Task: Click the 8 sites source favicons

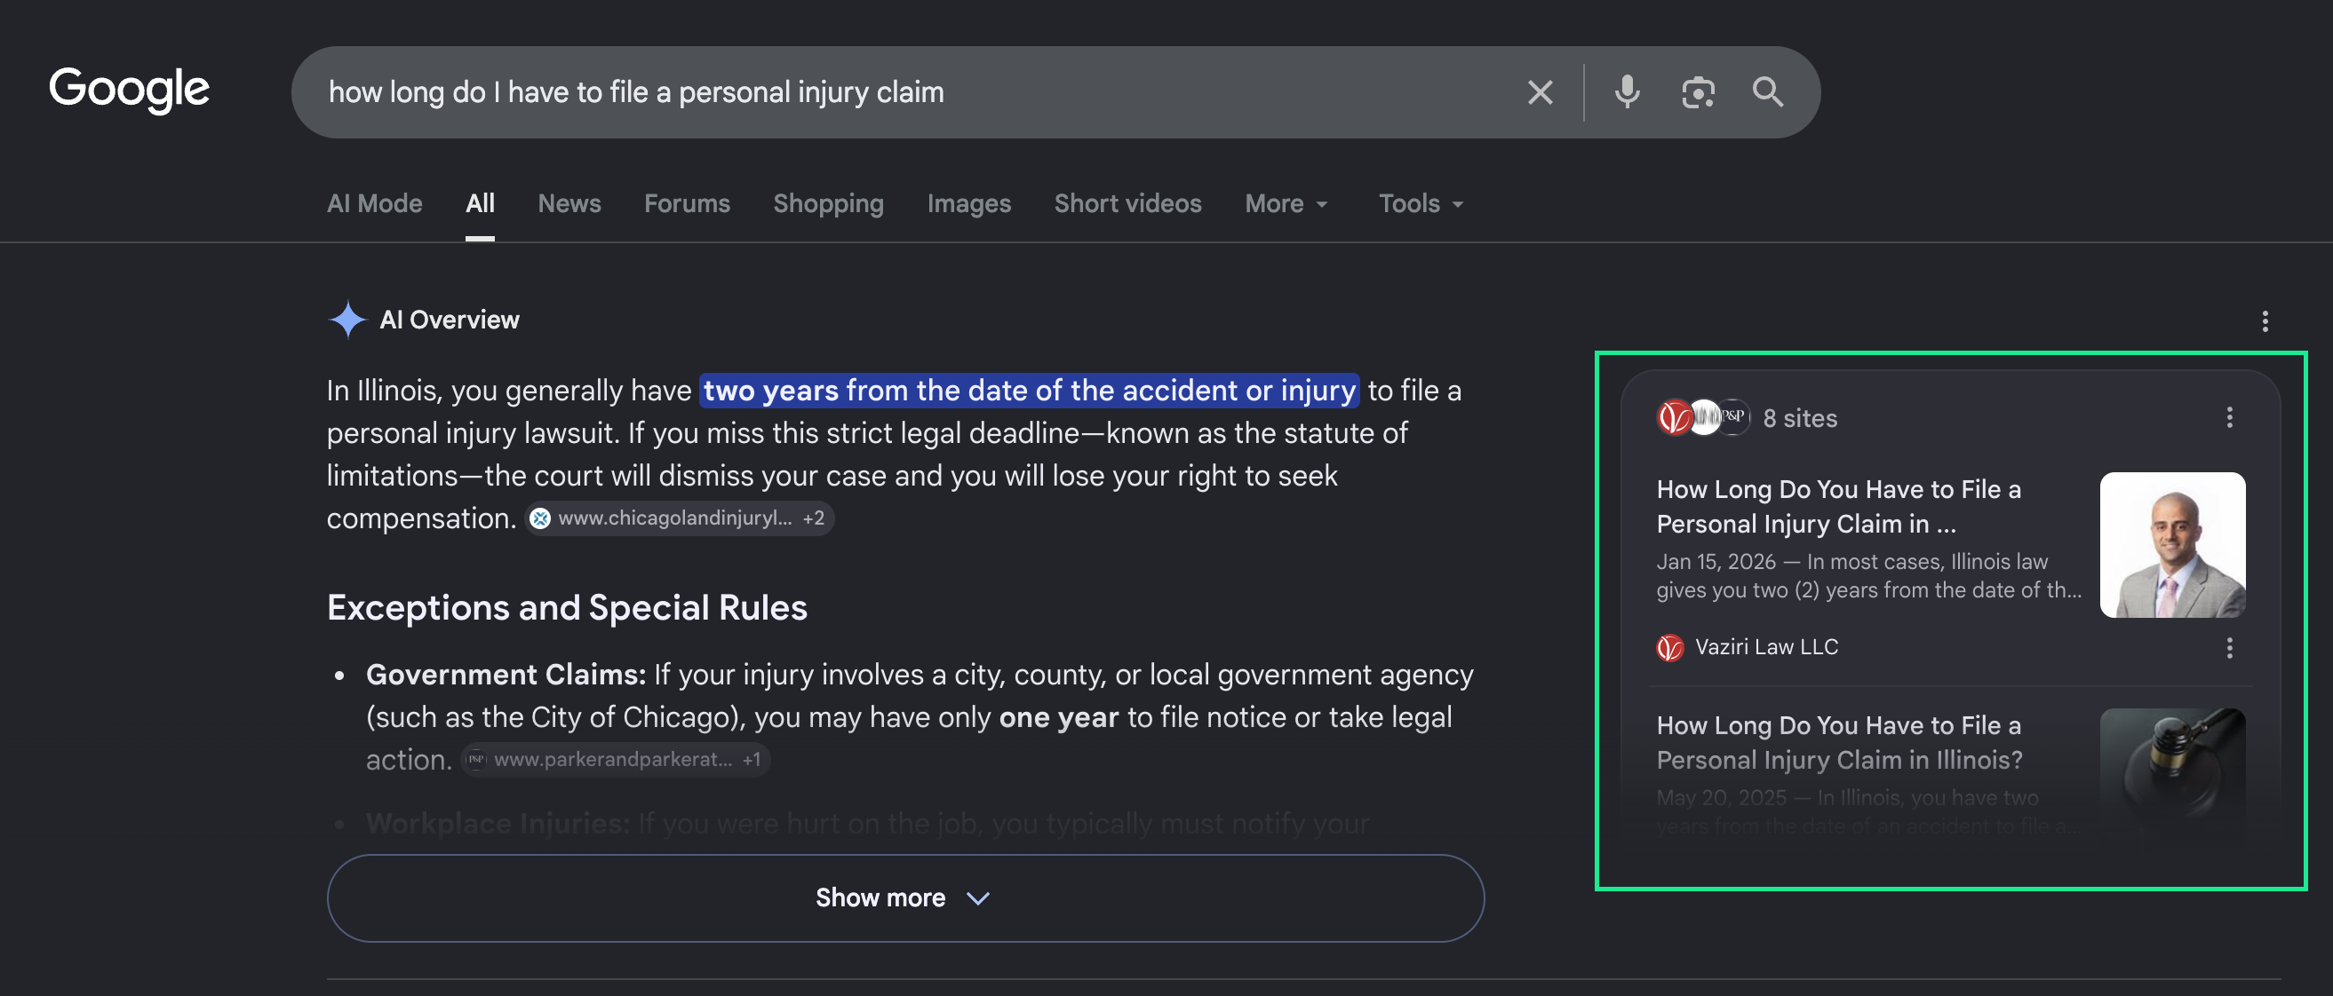Action: coord(1702,417)
